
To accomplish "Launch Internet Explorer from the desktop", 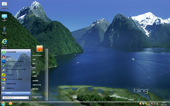I will pyautogui.click(x=4, y=44).
